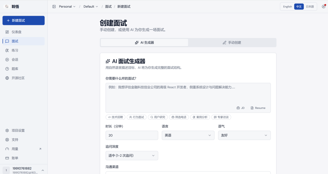
Task: Click the 用量 gauge icon
Action: click(x=7, y=149)
